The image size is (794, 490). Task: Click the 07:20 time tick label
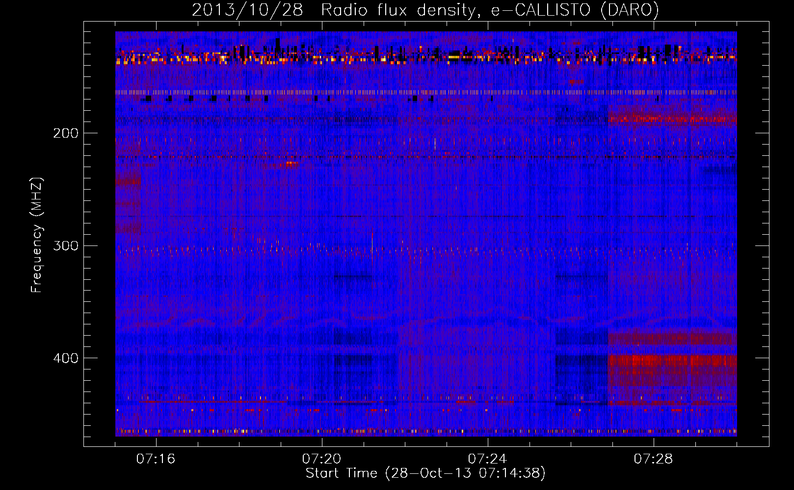coord(322,459)
